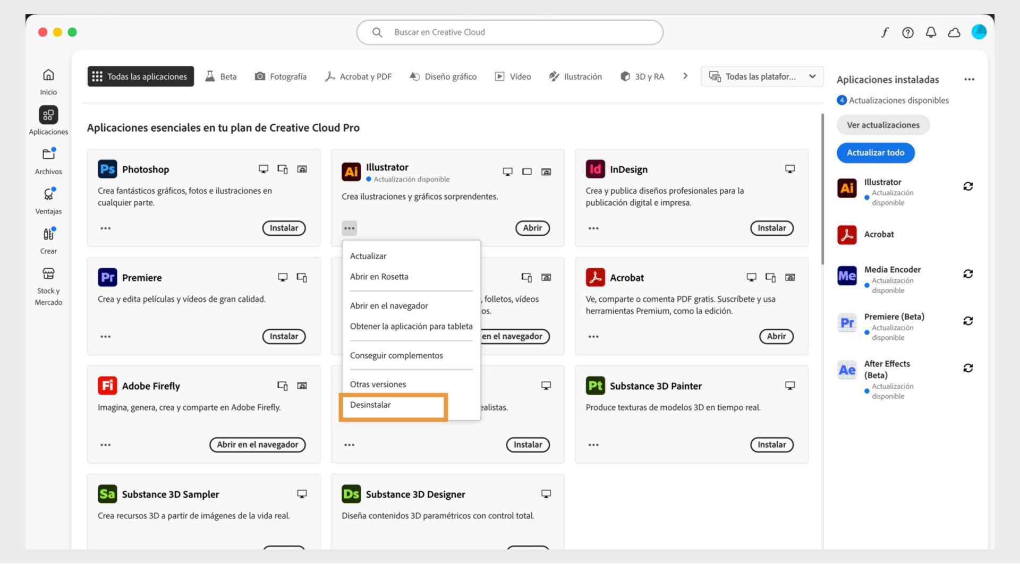This screenshot has width=1020, height=564.
Task: Toggle Illustrator card three-dot menu
Action: [349, 228]
